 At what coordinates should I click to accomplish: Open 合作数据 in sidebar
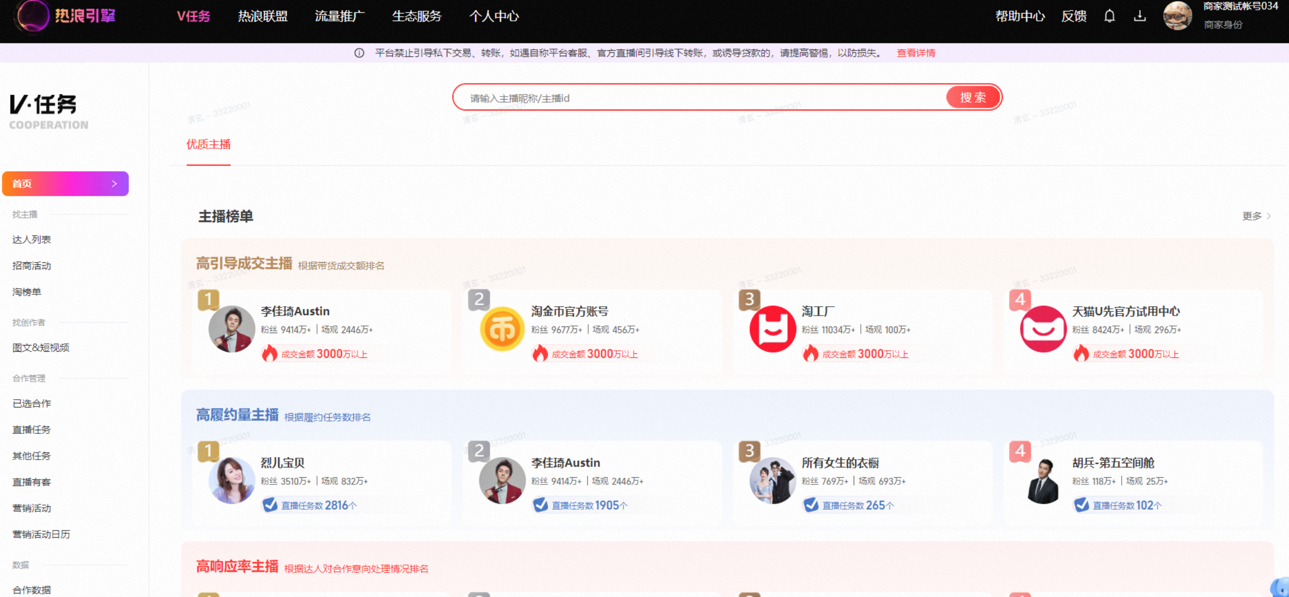tap(32, 590)
